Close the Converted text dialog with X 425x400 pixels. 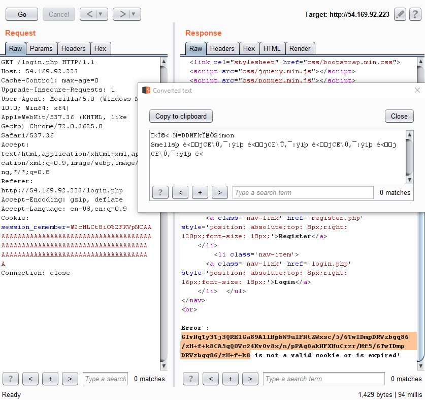coord(417,90)
